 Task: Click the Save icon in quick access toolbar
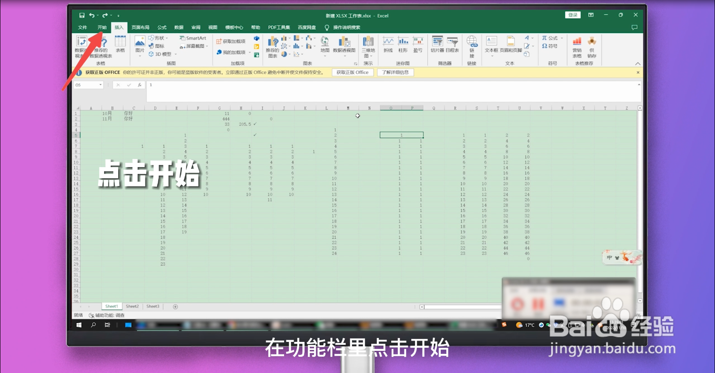pyautogui.click(x=81, y=15)
